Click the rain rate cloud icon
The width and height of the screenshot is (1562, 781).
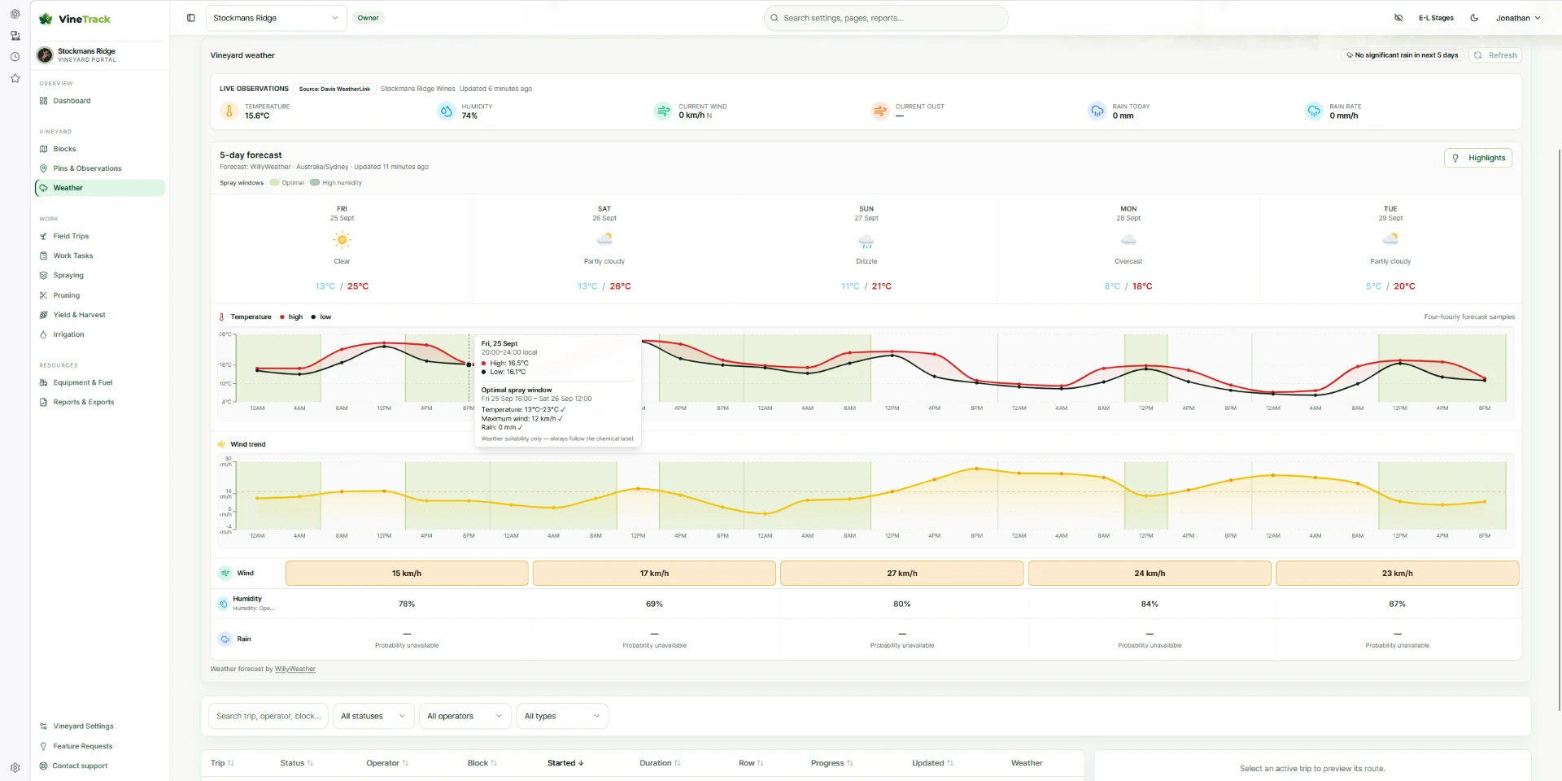pos(1314,111)
